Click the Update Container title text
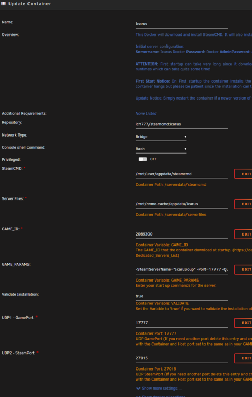Image resolution: width=252 pixels, height=397 pixels. tap(30, 4)
